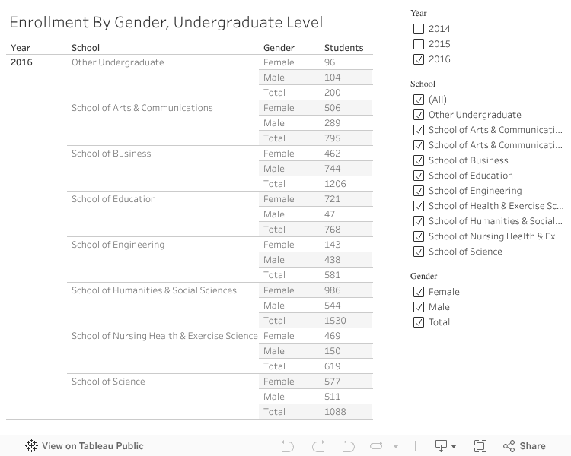The height and width of the screenshot is (456, 571).
Task: Enter full screen mode
Action: 480,446
